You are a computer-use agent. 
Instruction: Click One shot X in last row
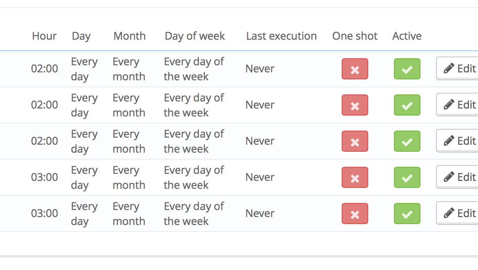355,214
